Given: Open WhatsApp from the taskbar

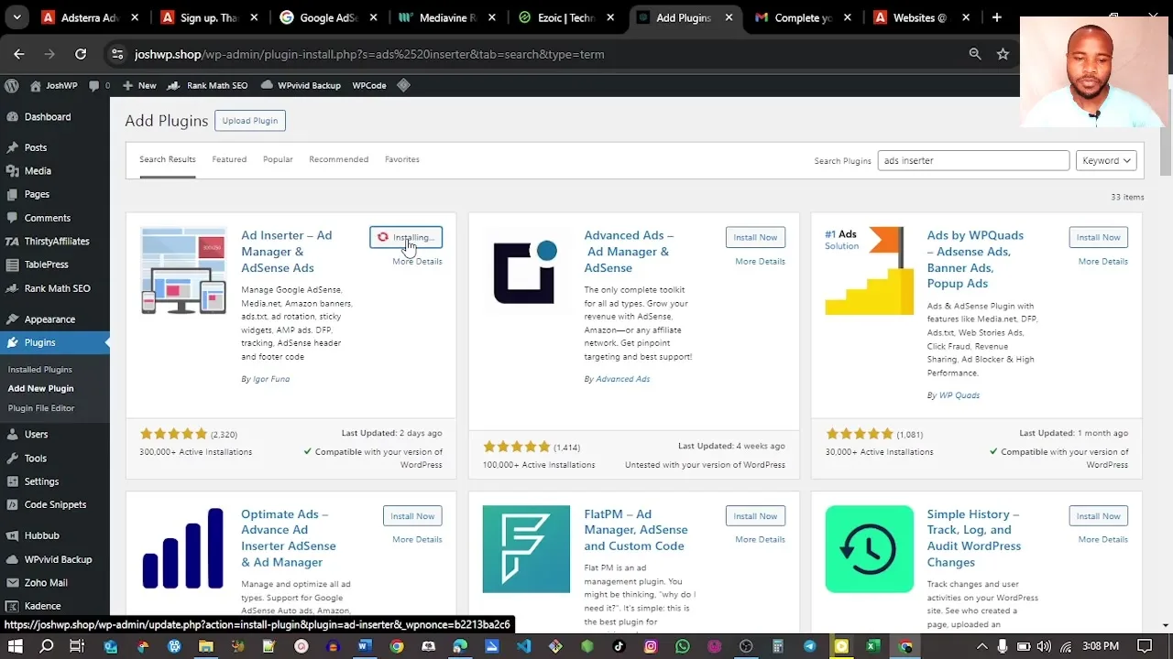Looking at the screenshot, I should click(x=682, y=646).
